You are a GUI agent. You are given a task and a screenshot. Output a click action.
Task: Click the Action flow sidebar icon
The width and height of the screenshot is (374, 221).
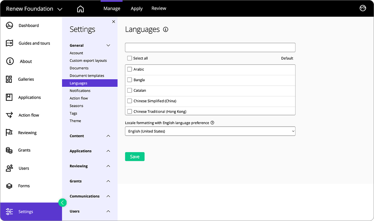[x=9, y=115]
